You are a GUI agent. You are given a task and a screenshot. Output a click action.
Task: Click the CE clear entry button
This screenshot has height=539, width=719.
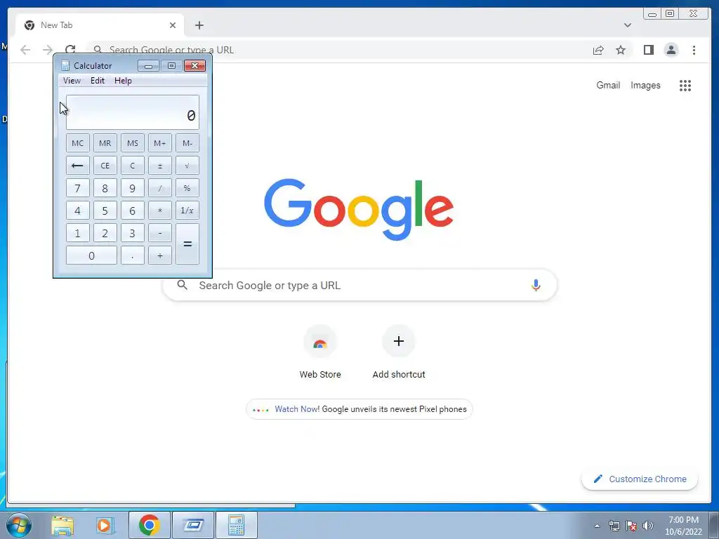tap(105, 166)
